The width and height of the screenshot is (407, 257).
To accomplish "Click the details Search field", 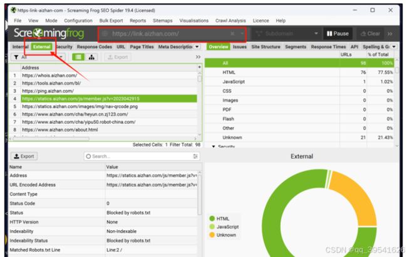I will (x=142, y=156).
